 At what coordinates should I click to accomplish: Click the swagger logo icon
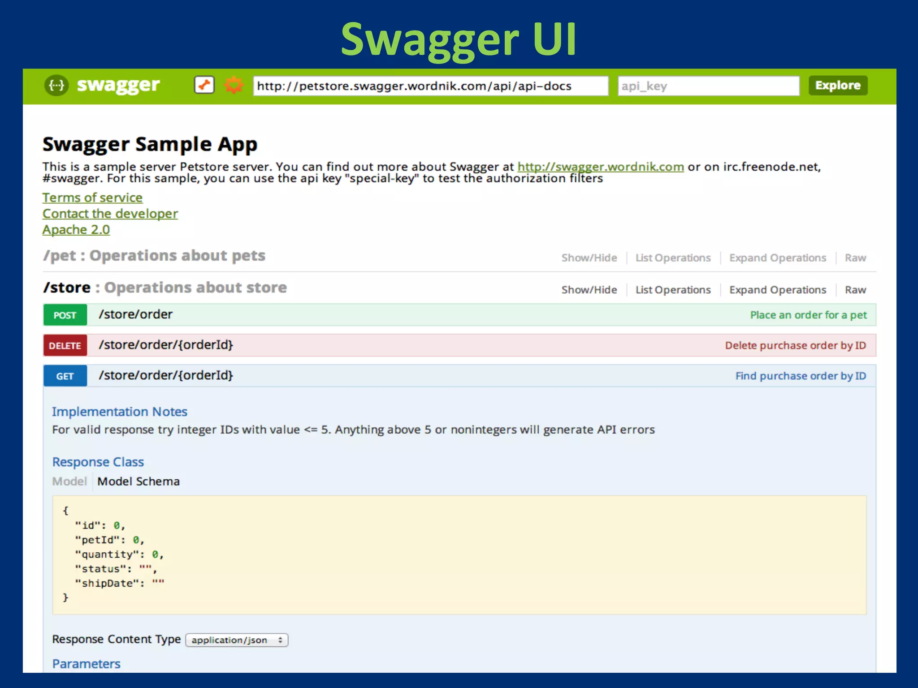click(x=56, y=85)
